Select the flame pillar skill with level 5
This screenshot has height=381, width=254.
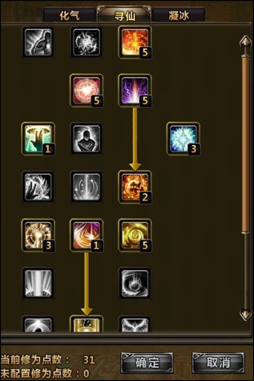coord(135,42)
